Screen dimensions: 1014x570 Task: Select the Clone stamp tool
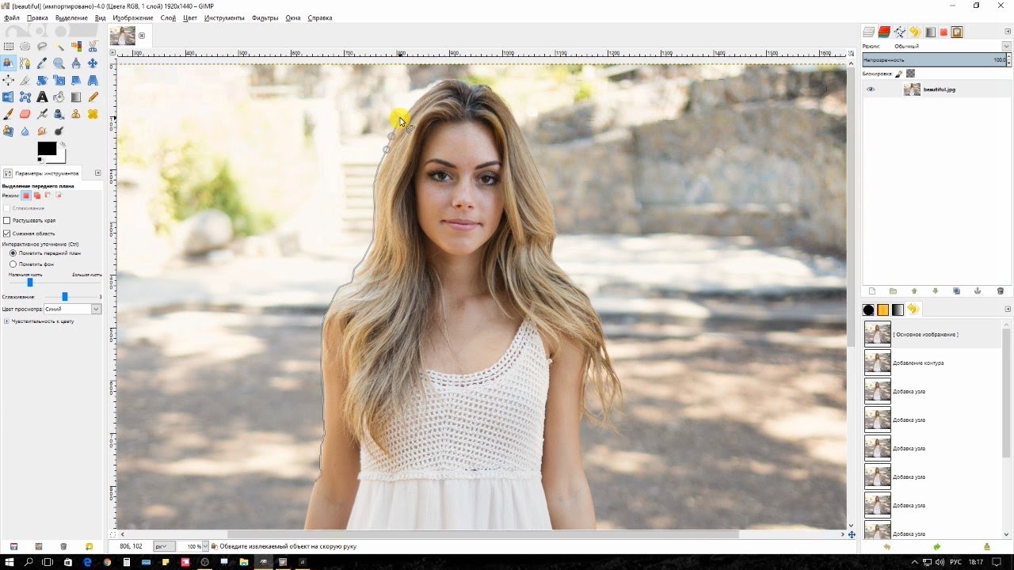coord(76,114)
